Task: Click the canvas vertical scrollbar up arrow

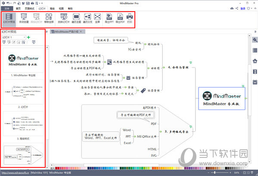Action: click(249, 36)
